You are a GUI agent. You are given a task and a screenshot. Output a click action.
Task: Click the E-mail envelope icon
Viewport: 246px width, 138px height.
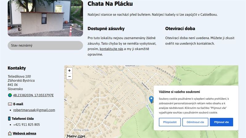[10, 104]
